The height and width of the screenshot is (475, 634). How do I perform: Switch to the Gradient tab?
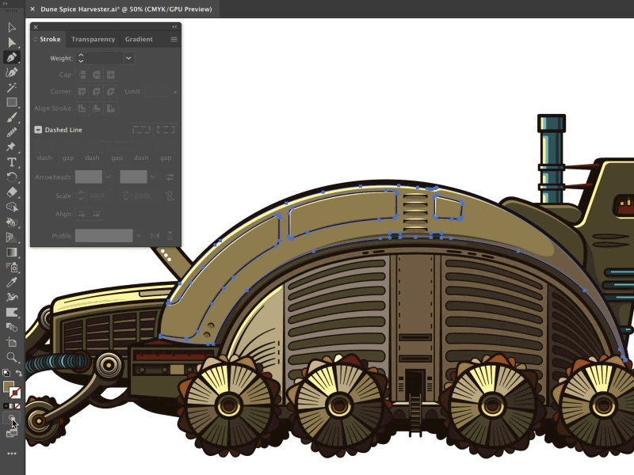click(x=139, y=39)
